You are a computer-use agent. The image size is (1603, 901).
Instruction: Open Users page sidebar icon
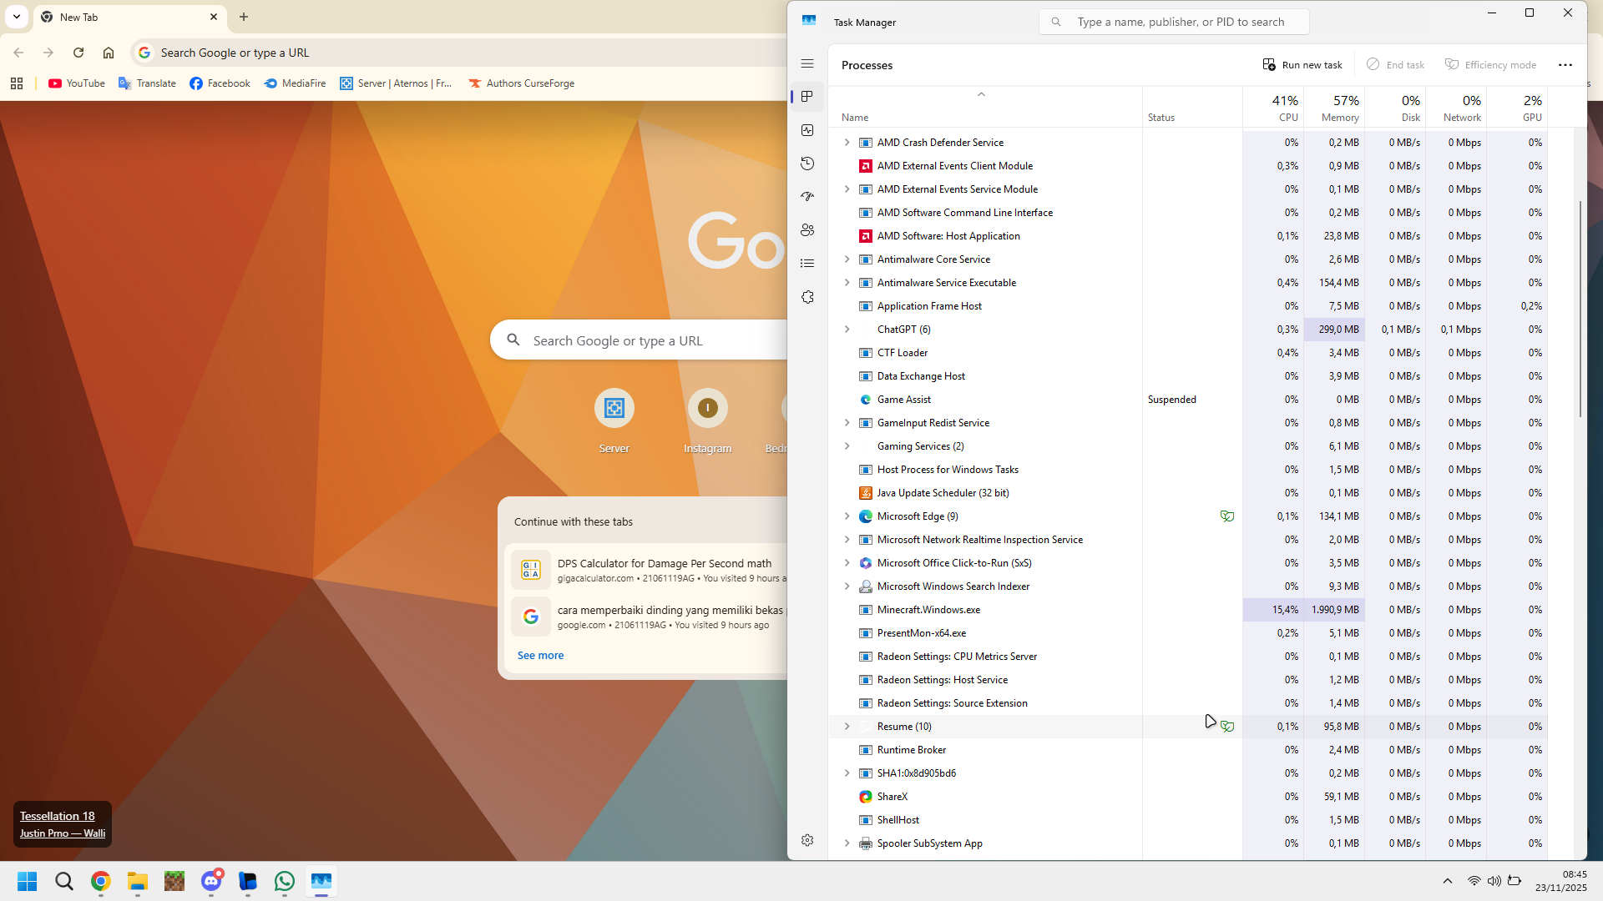click(x=807, y=230)
